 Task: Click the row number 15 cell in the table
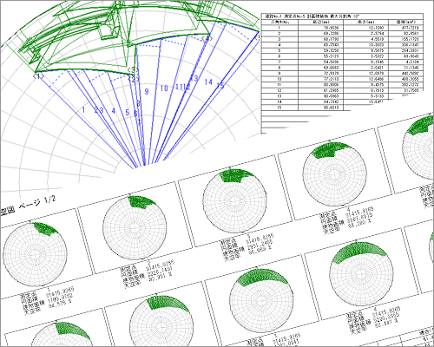point(279,108)
